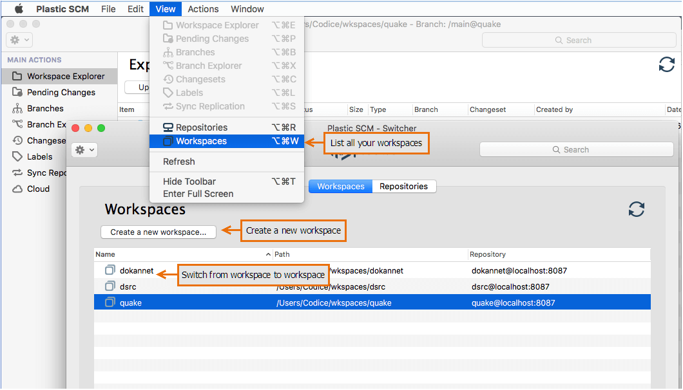Open gear dropdown in main window toolbar
Viewport: 683px width, 390px height.
pyautogui.click(x=19, y=40)
